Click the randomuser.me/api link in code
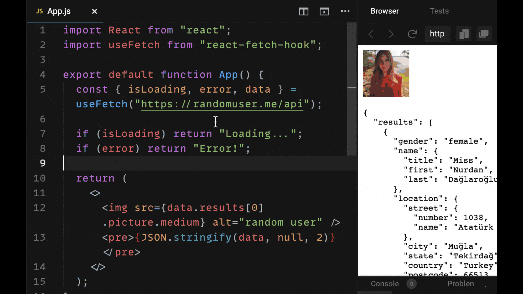The height and width of the screenshot is (294, 523). click(222, 104)
